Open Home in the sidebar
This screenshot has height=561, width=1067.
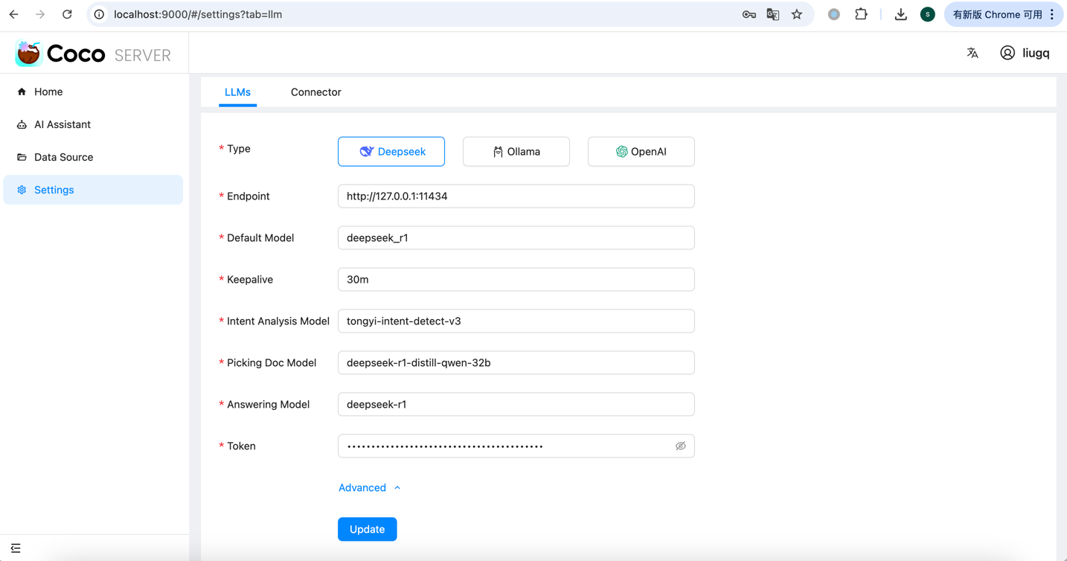click(x=93, y=92)
